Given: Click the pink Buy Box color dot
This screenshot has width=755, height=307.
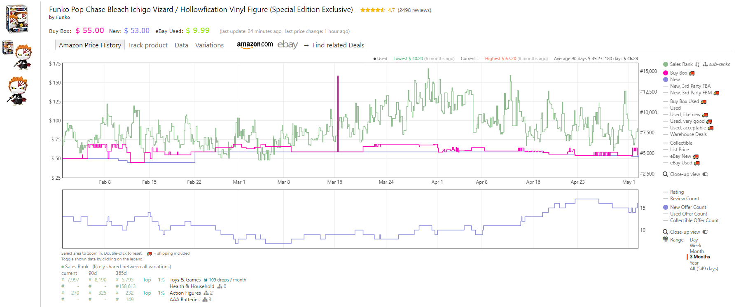Looking at the screenshot, I should click(665, 73).
